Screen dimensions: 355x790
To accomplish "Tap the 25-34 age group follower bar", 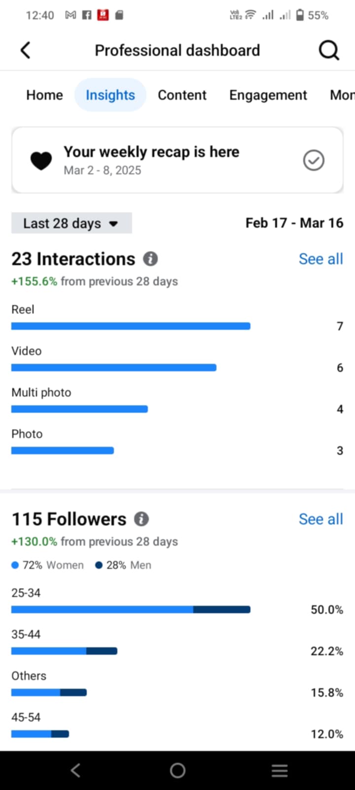I will coord(131,610).
